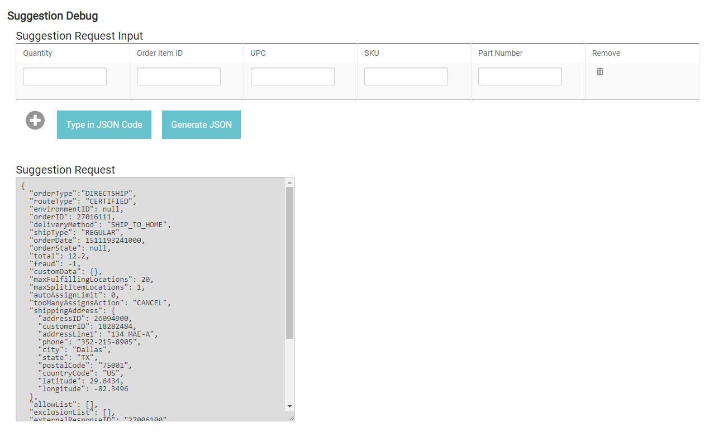Click inside the SKU input field
Image resolution: width=719 pixels, height=437 pixels.
click(x=406, y=76)
